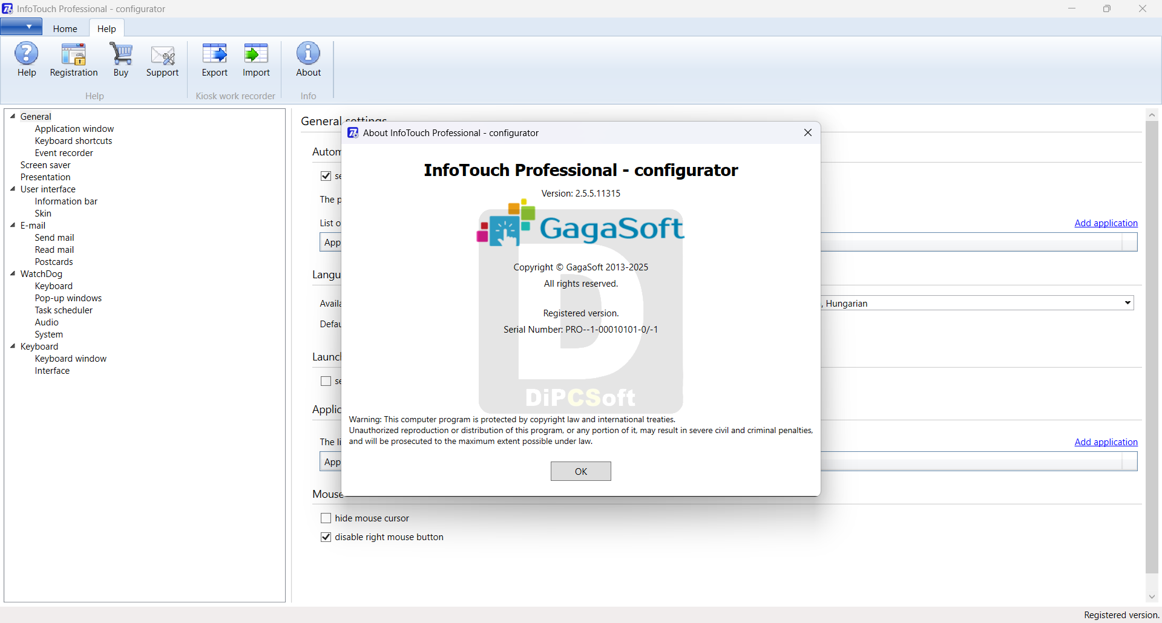Image resolution: width=1162 pixels, height=623 pixels.
Task: Select Keyboard under WatchDog
Action: (x=54, y=286)
